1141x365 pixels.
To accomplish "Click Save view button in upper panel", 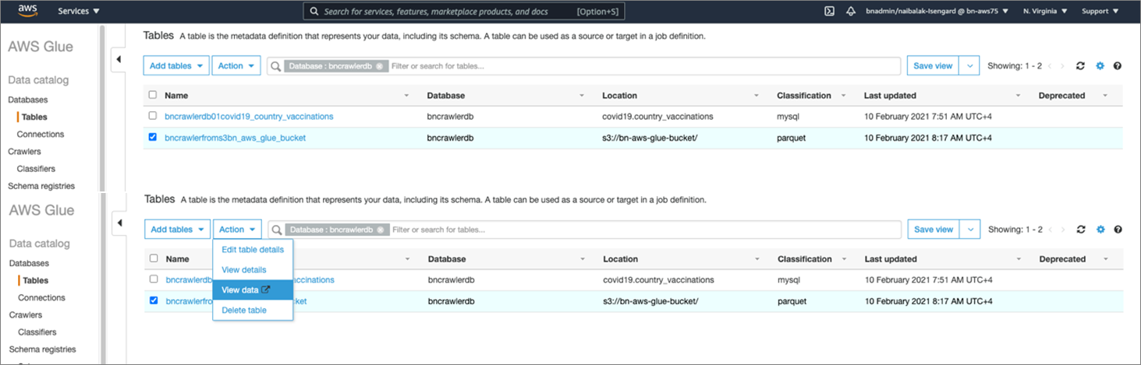I will pyautogui.click(x=933, y=66).
